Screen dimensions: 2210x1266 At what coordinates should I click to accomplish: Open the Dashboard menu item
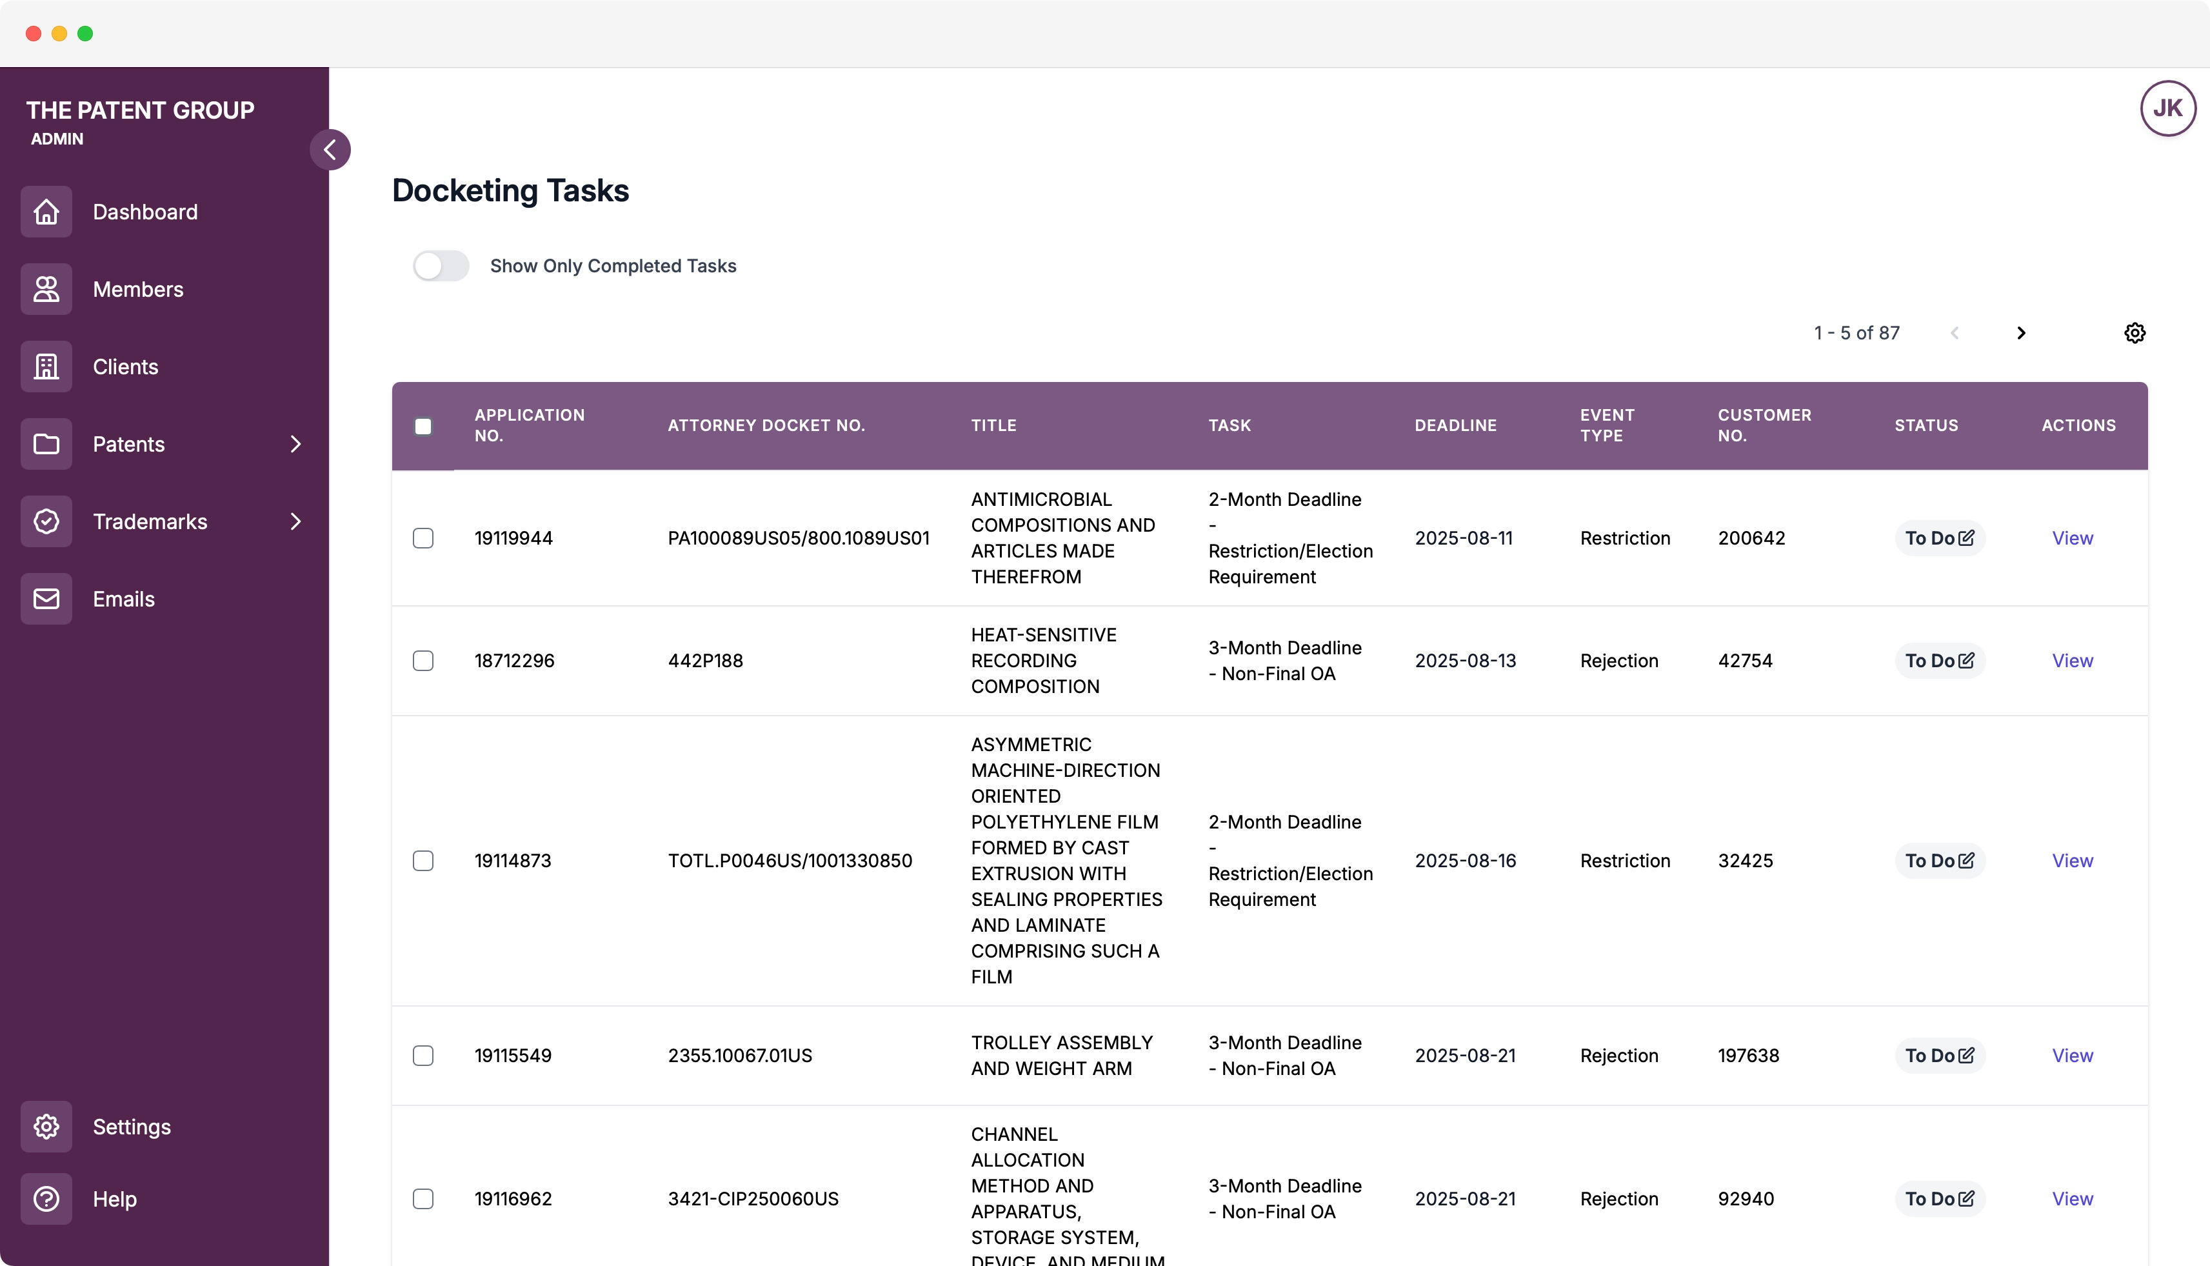click(164, 211)
